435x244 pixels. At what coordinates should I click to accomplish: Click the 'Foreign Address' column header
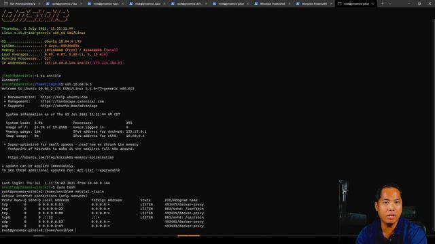pyautogui.click(x=107, y=201)
